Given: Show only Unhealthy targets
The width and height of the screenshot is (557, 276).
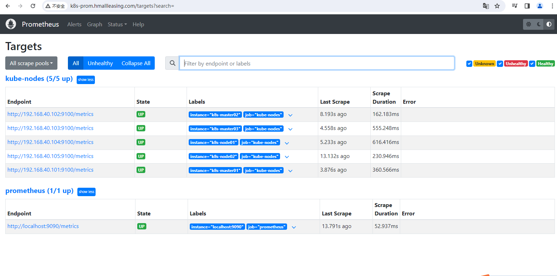Looking at the screenshot, I should pos(100,63).
